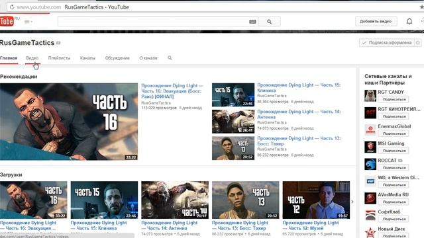Open the ROCCAT channel avatar
Image resolution: width=424 pixels, height=238 pixels.
pyautogui.click(x=370, y=164)
